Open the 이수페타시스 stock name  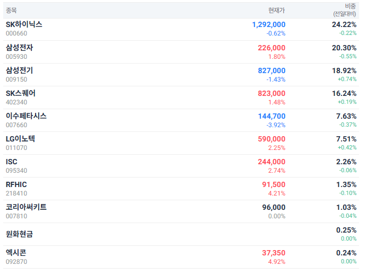[26, 116]
